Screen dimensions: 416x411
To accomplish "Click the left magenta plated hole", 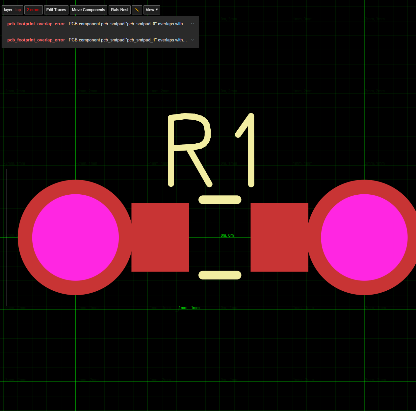I will click(75, 237).
